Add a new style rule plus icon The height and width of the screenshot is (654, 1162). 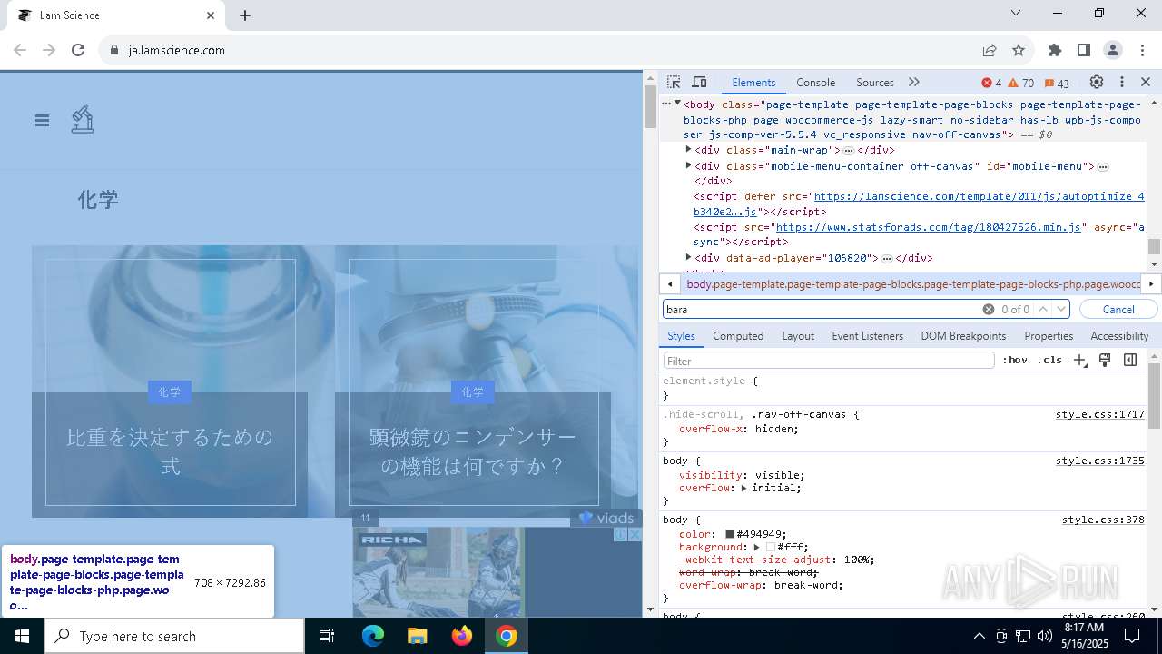pos(1079,361)
